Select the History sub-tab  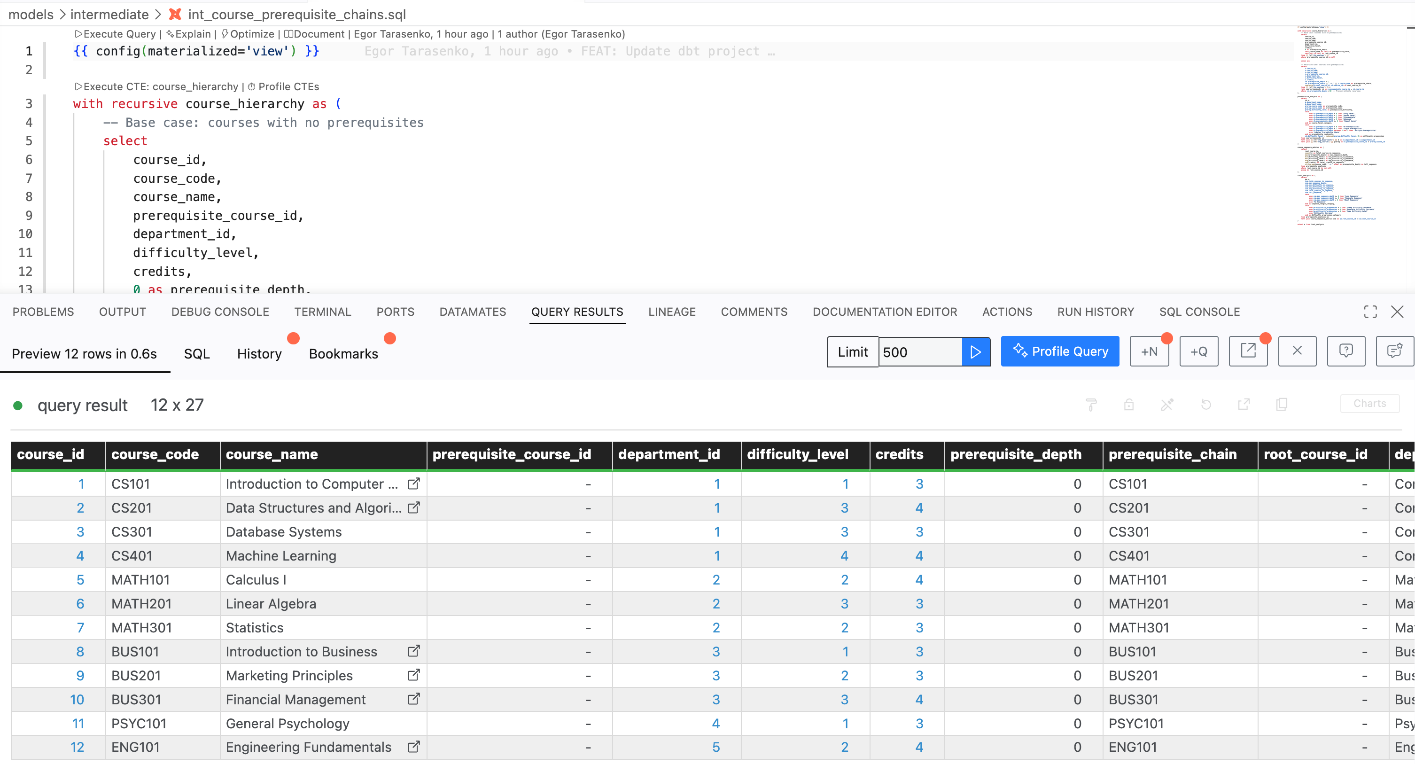(259, 354)
